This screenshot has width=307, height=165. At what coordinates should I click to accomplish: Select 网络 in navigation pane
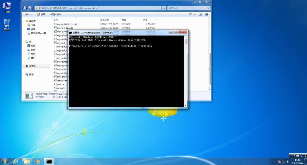click(30, 74)
